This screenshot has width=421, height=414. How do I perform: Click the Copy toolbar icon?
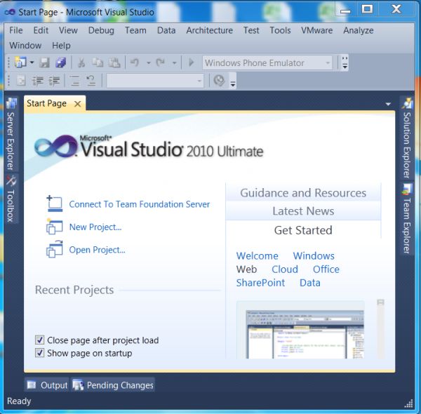[98, 63]
